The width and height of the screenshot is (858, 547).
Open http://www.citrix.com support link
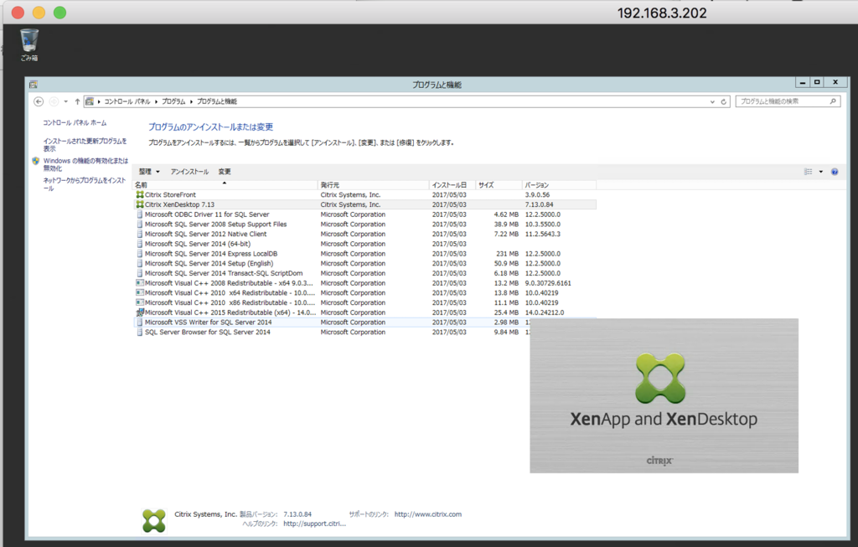428,514
